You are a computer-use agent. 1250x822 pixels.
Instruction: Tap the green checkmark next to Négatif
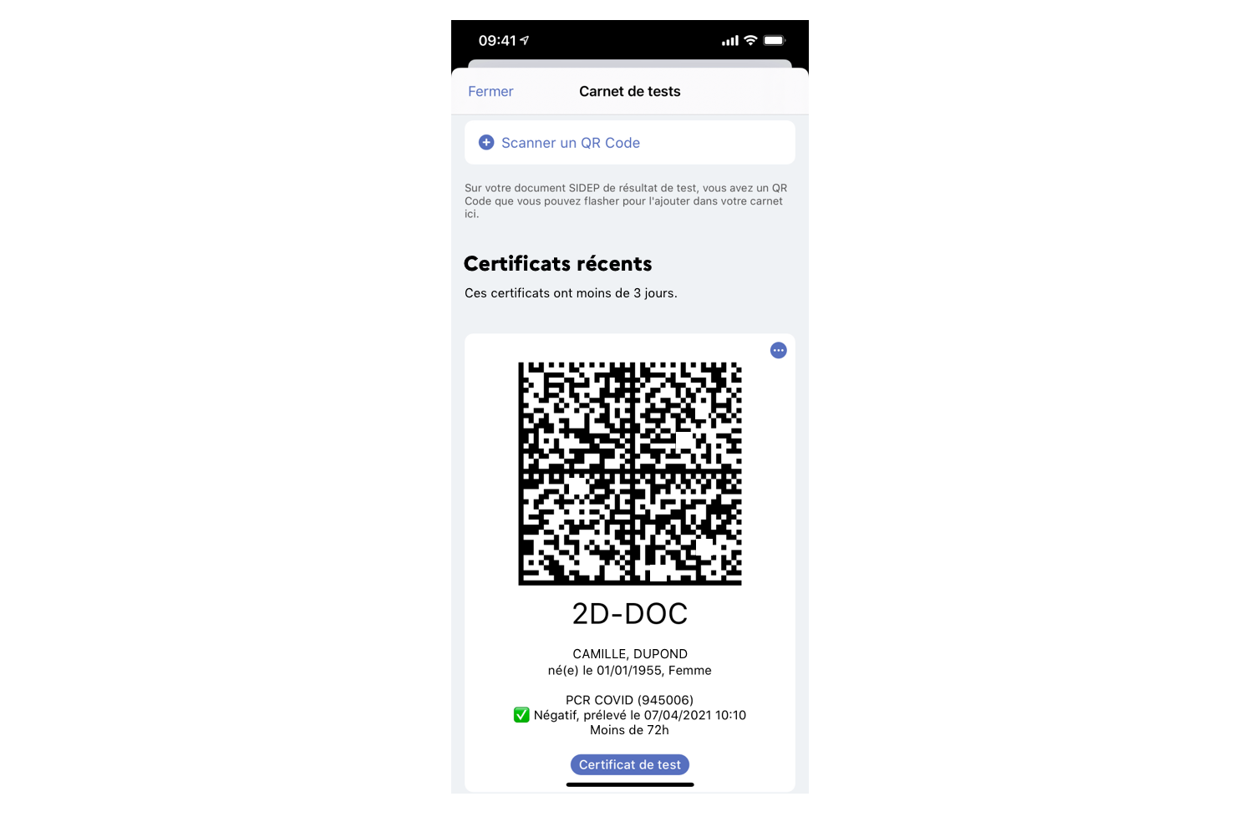[x=521, y=715]
